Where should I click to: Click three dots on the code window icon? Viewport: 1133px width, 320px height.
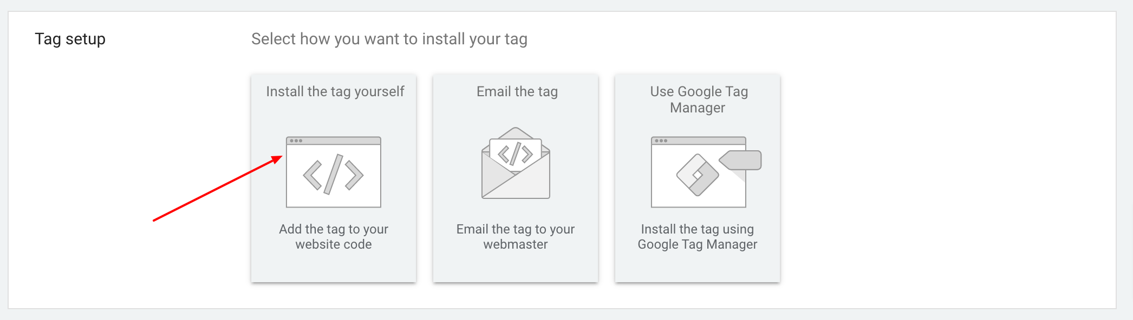[x=296, y=141]
